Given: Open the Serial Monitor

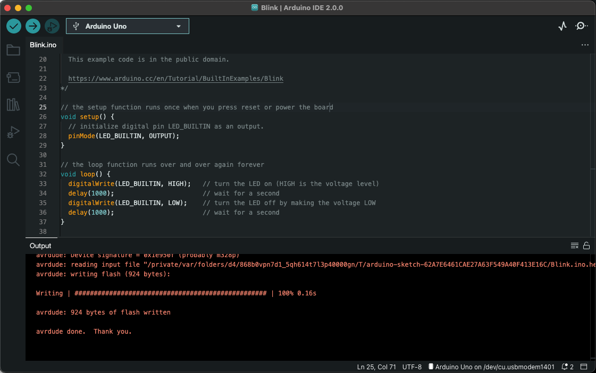Looking at the screenshot, I should [x=582, y=26].
